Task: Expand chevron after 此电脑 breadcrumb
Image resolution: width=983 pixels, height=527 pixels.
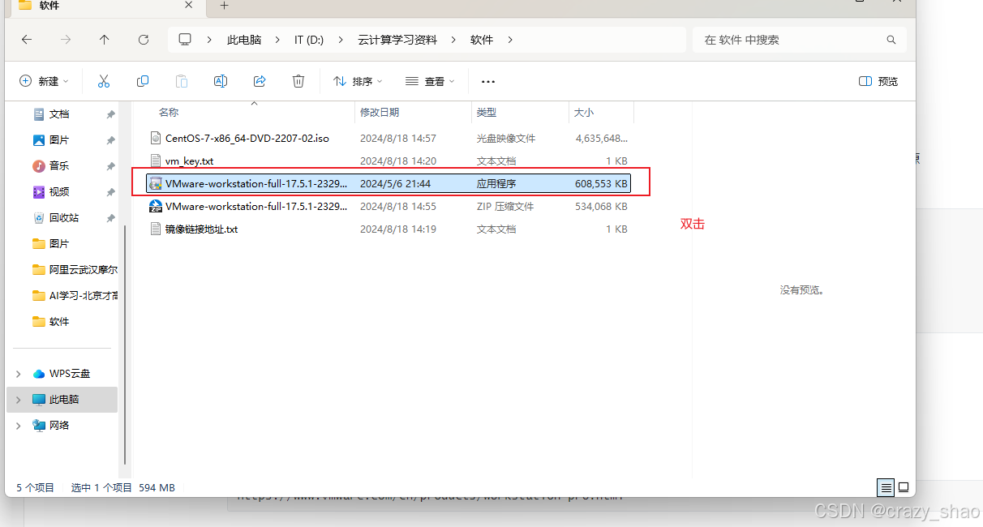Action: (x=277, y=40)
